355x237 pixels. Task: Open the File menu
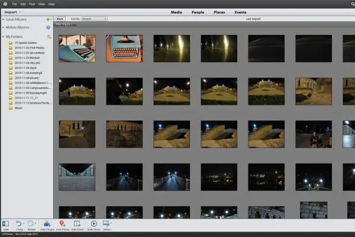[x=14, y=4]
